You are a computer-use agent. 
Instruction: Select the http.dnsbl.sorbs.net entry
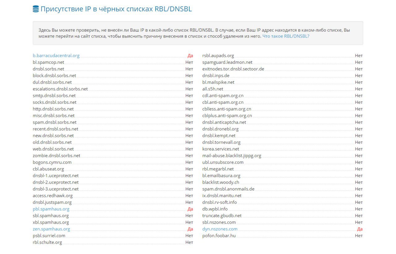pos(53,109)
